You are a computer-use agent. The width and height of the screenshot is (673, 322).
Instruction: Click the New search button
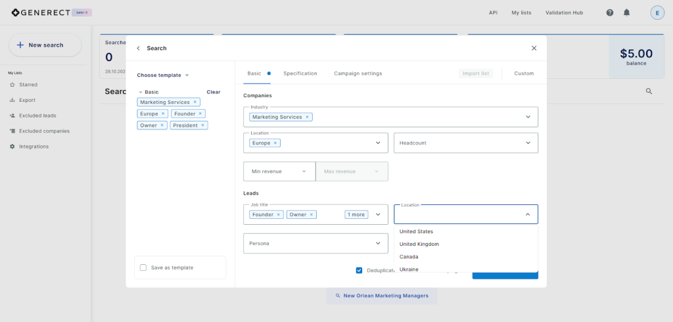pyautogui.click(x=45, y=45)
